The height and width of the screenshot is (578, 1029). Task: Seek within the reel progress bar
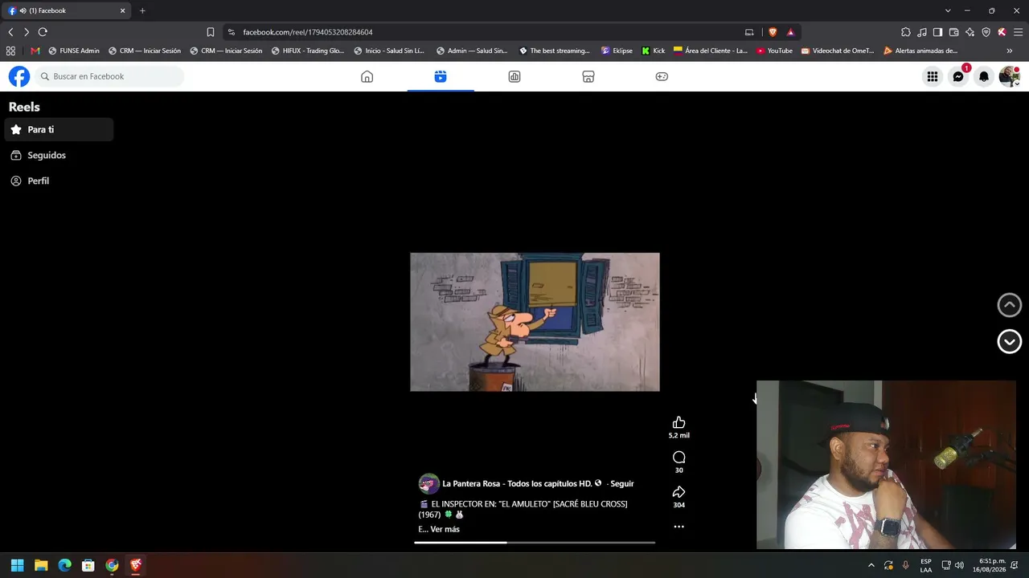[535, 543]
